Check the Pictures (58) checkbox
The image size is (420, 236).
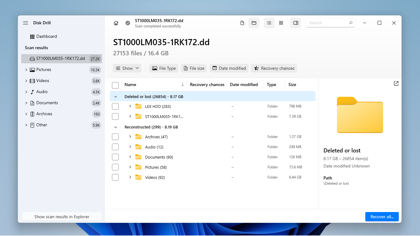pos(115,167)
